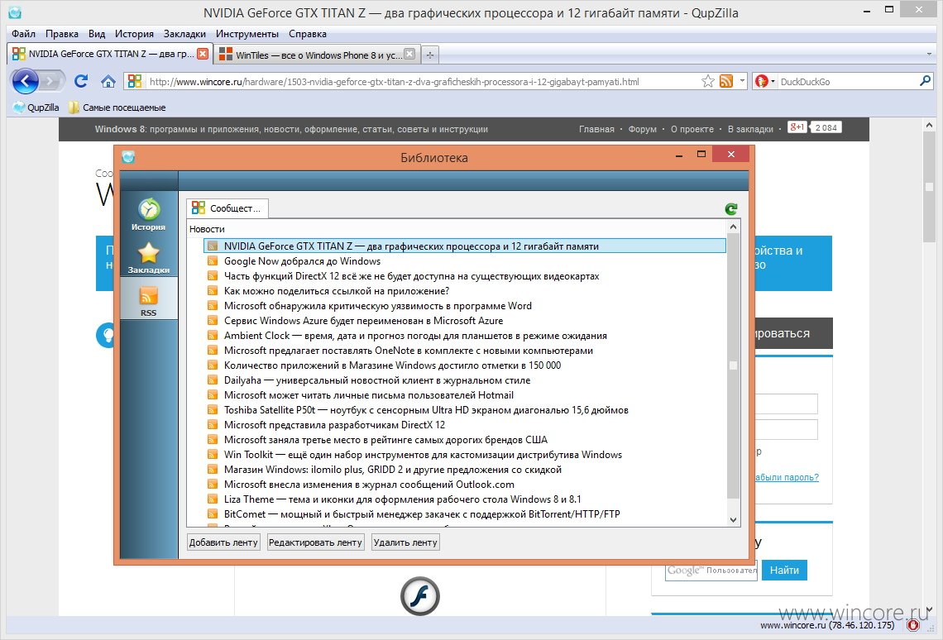Viewport: 943px width, 640px height.
Task: Open the Win Toolkit feed item
Action: (x=423, y=454)
